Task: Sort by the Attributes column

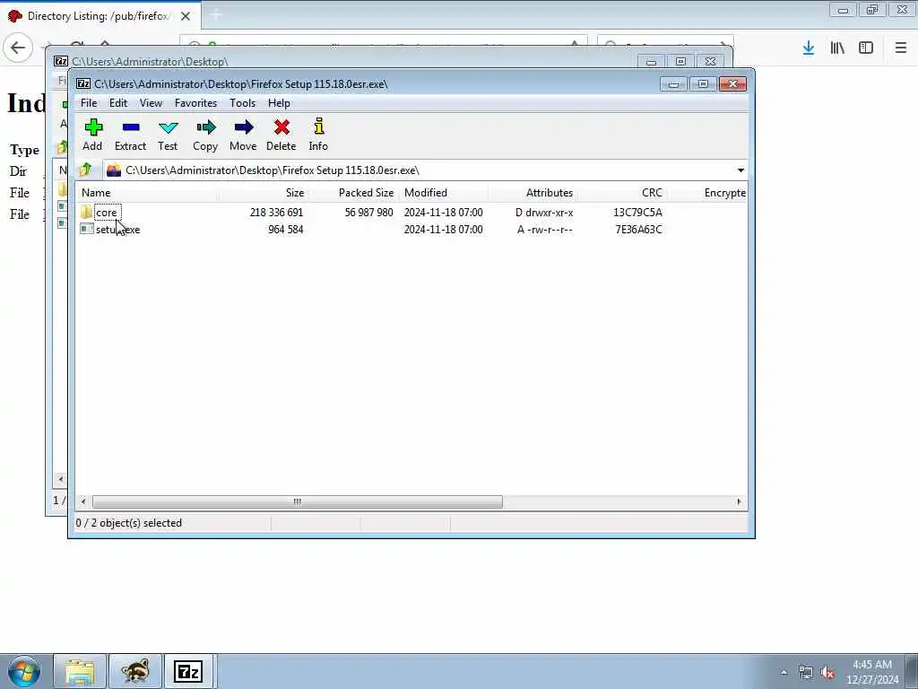Action: point(533,193)
